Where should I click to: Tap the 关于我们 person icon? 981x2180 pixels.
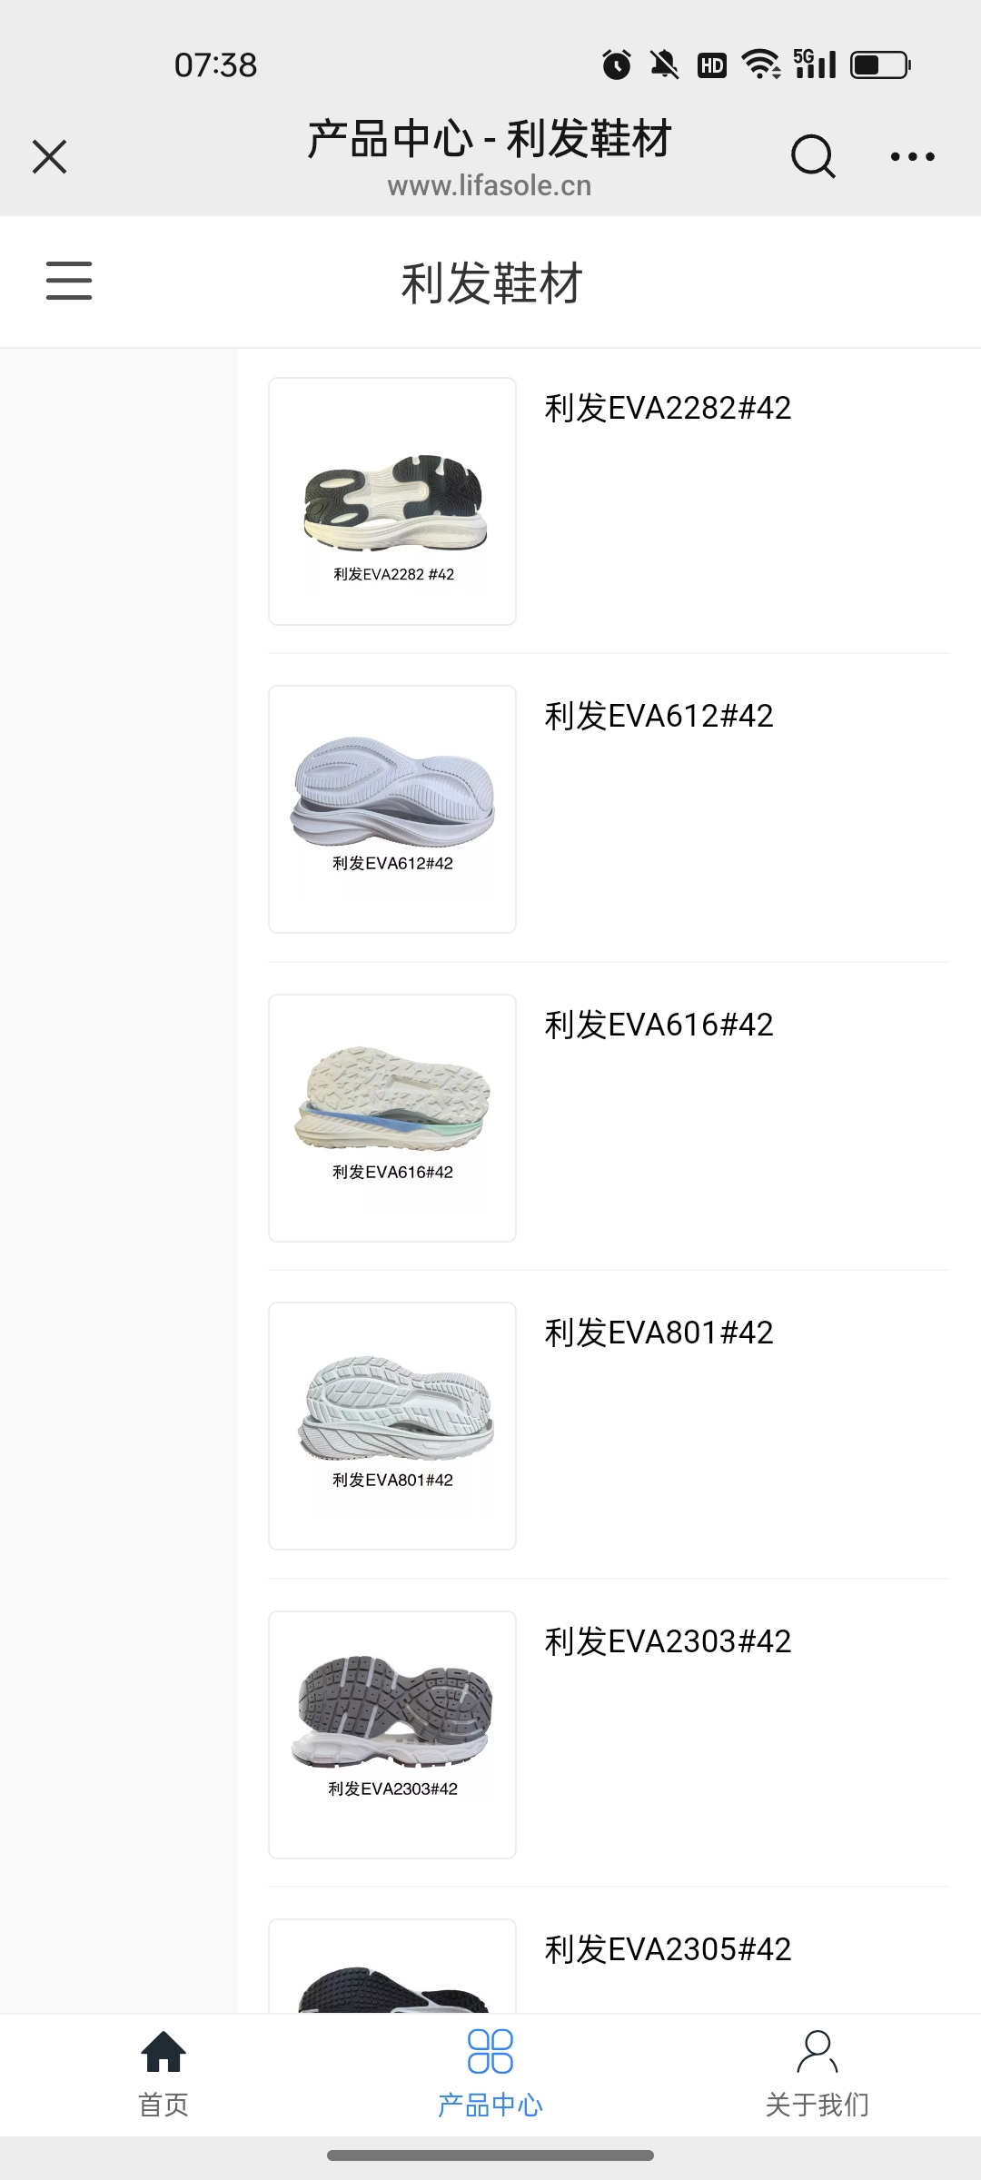point(817,2051)
